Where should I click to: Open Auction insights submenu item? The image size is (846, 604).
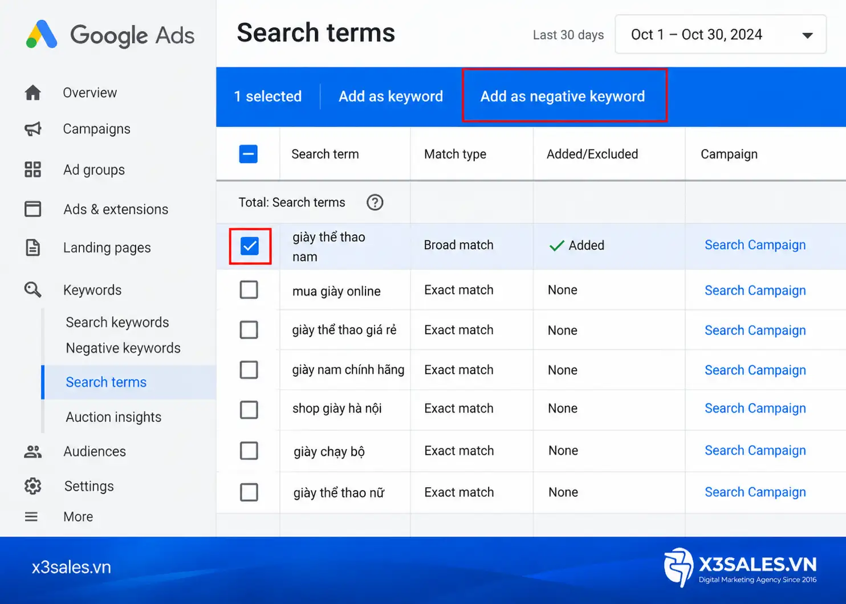click(x=113, y=417)
